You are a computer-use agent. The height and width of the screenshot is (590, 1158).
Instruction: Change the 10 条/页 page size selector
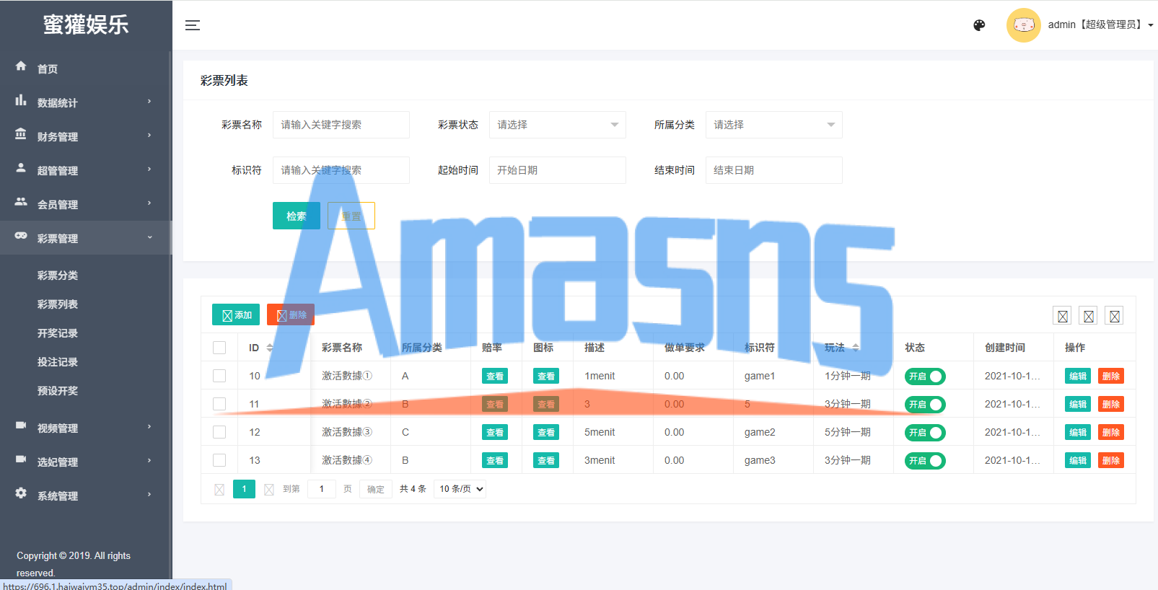pos(460,489)
